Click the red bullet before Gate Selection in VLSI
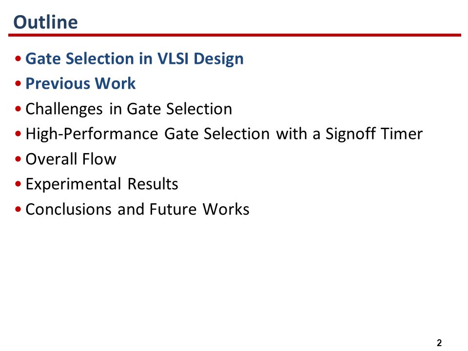The image size is (468, 351). pos(18,58)
